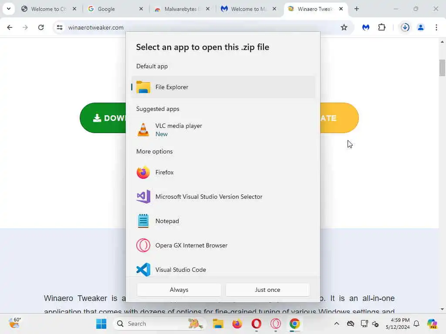Reload the Winaero Tweaker page
446x334 pixels.
(x=41, y=27)
